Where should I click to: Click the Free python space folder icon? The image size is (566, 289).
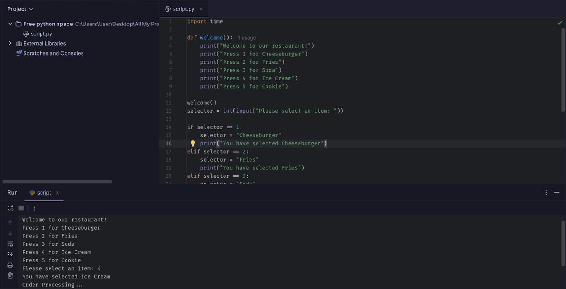pos(18,24)
